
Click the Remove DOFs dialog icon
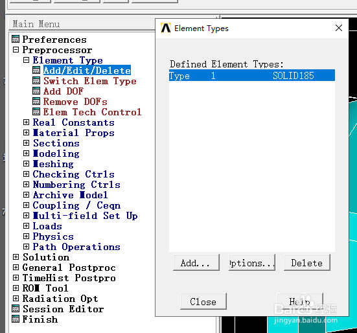[36, 101]
